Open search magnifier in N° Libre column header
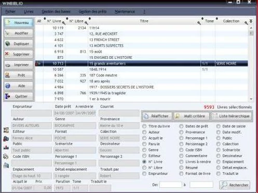The width and height of the screenshot is (258, 193). tap(86, 23)
